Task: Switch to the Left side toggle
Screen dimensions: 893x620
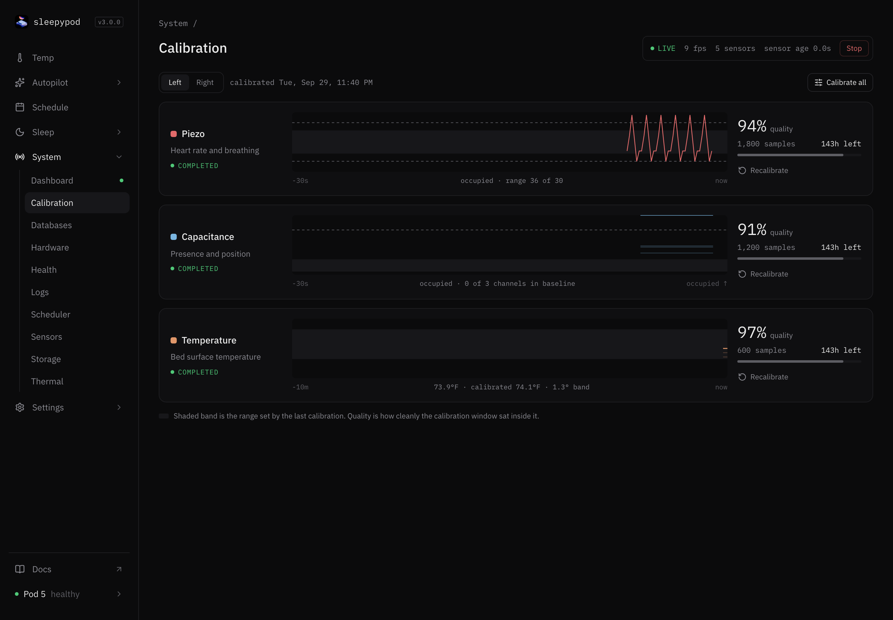Action: pyautogui.click(x=175, y=82)
